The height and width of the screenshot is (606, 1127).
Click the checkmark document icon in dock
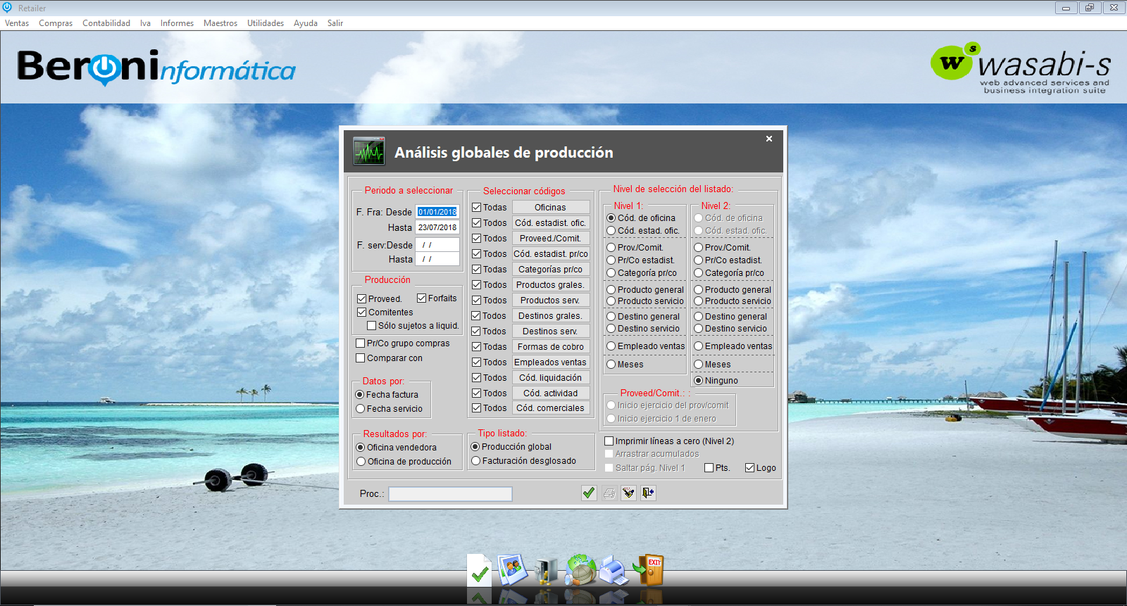[x=479, y=571]
